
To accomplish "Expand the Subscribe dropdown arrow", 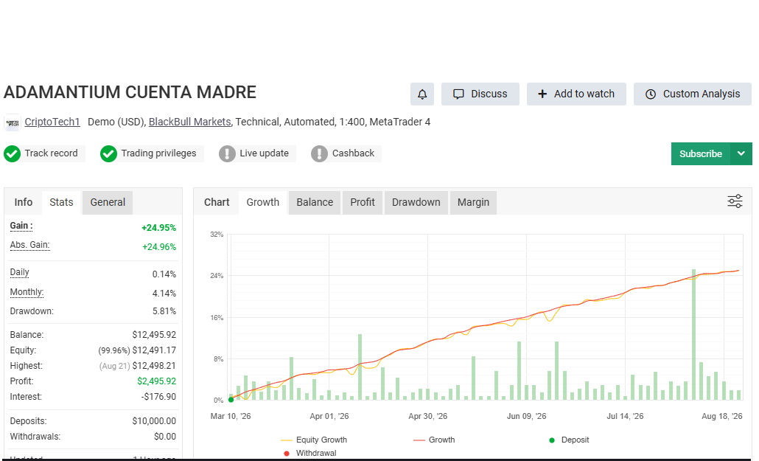I will point(741,153).
